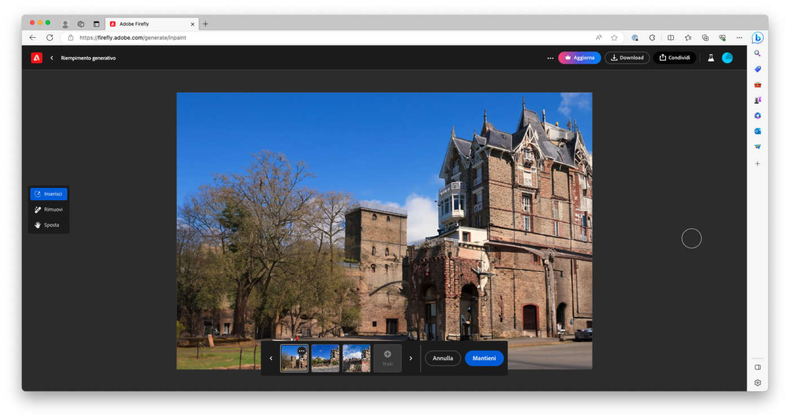Click the Condividi share button

point(675,58)
